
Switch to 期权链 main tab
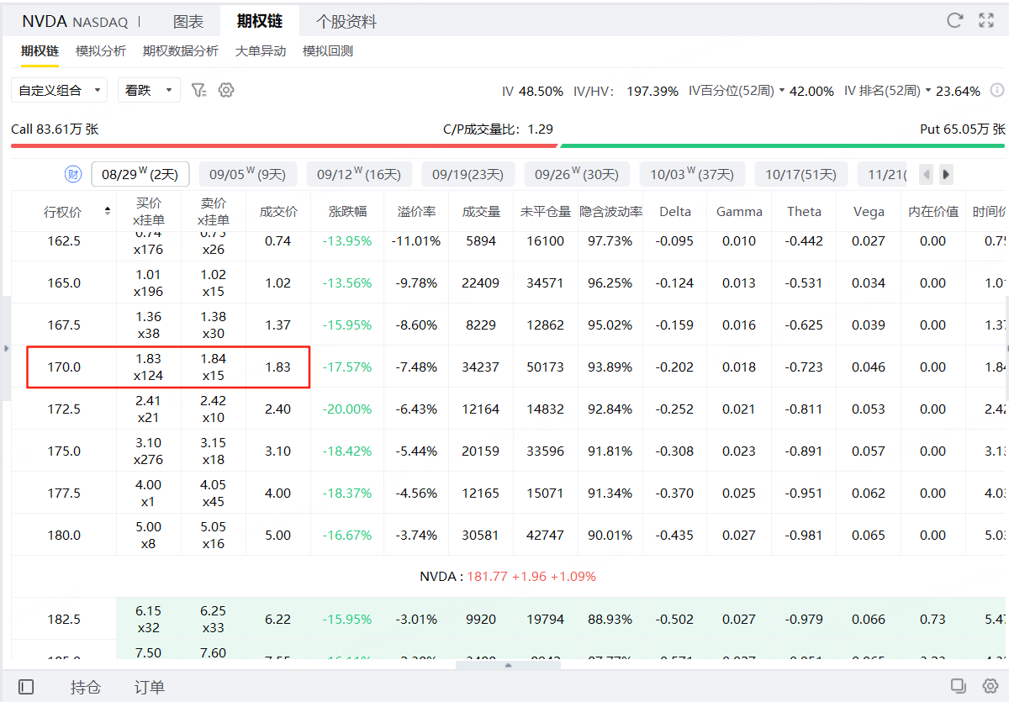[259, 22]
